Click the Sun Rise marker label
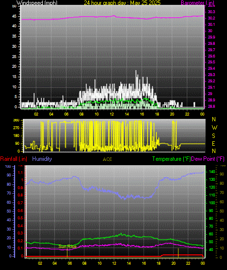The image size is (227, 270). point(67,247)
